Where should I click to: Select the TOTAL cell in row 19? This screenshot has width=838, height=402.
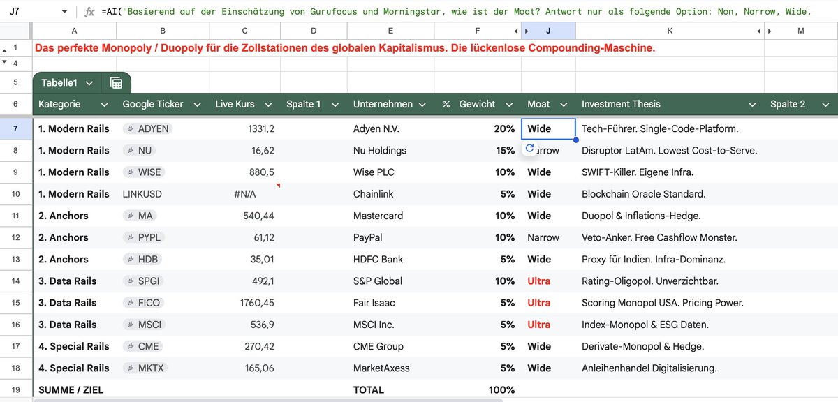(390, 389)
